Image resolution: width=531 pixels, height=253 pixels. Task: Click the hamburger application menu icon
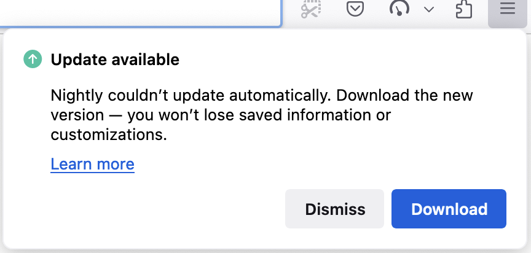507,10
